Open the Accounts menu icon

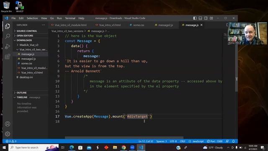click(8, 124)
